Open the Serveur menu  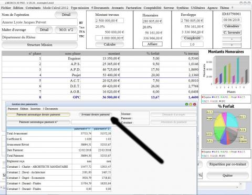tap(169, 8)
